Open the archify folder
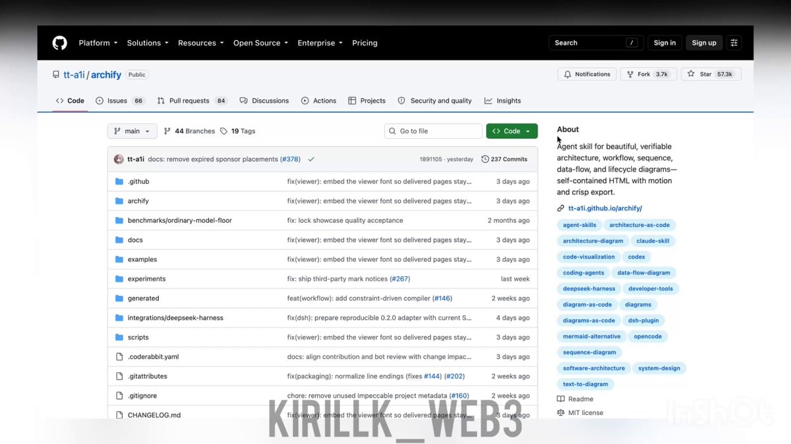 pyautogui.click(x=138, y=201)
